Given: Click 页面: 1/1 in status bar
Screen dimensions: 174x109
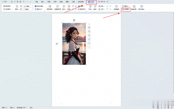Looking at the screenshot, I should pyautogui.click(x=4, y=108).
